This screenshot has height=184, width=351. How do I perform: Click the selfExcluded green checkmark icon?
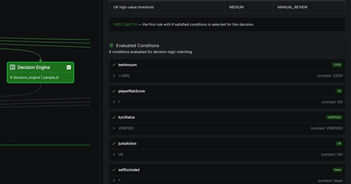114,170
